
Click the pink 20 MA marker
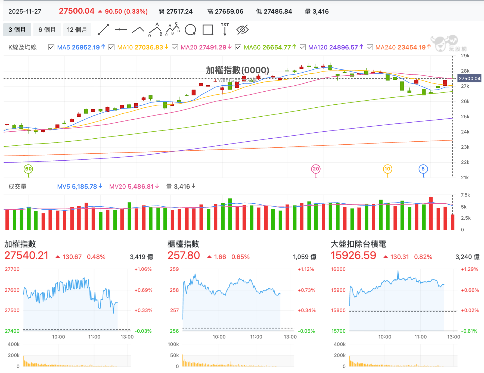tap(316, 169)
